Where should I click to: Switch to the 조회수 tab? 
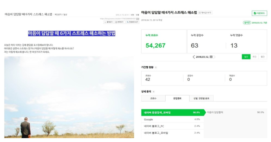point(153,98)
